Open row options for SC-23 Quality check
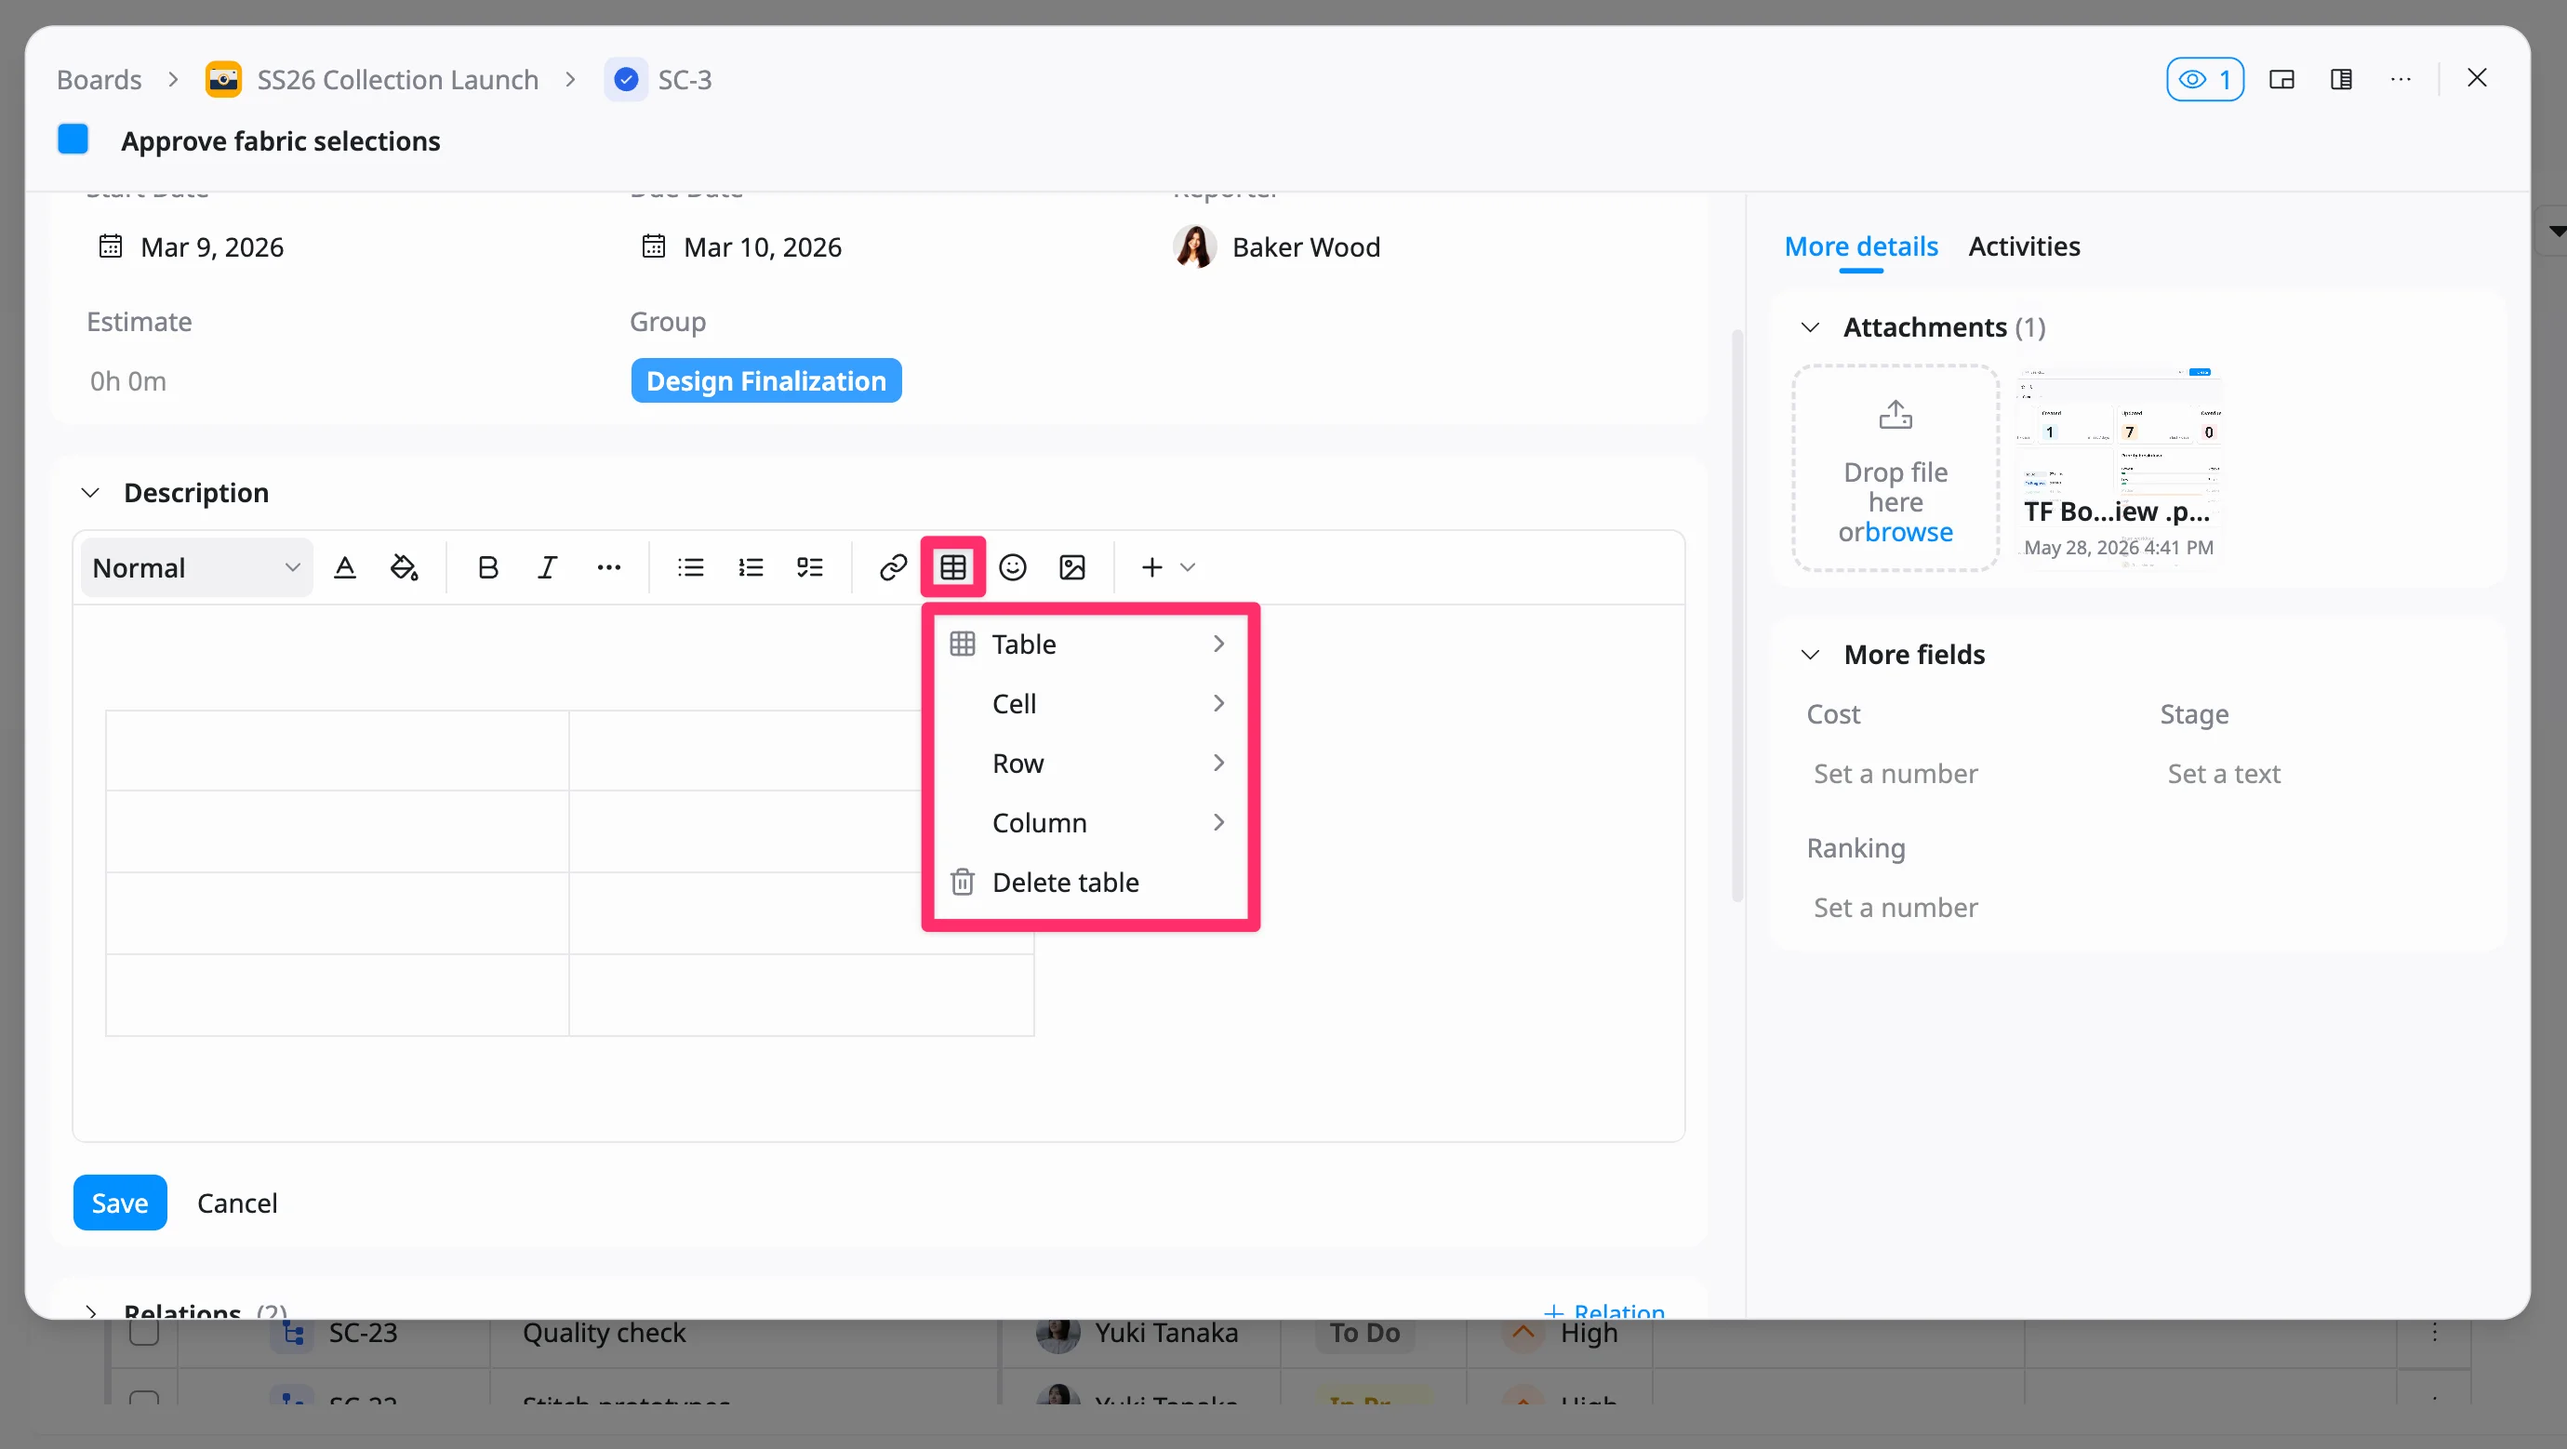Viewport: 2567px width, 1449px height. (2433, 1333)
